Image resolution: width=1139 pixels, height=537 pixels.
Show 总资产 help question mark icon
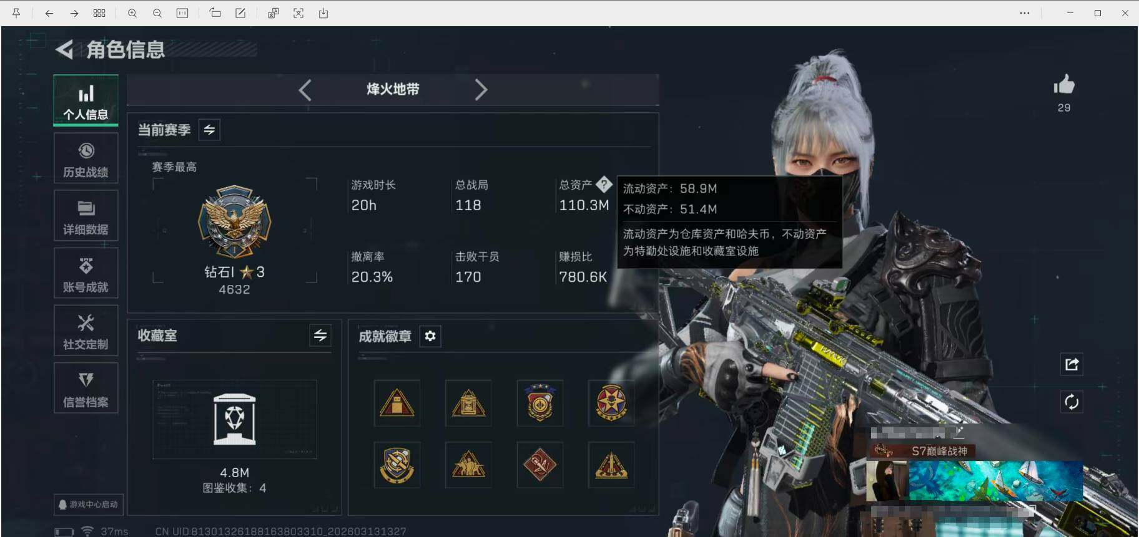tap(604, 185)
